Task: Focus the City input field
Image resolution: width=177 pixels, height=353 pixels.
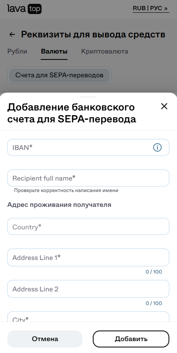Action: pyautogui.click(x=88, y=317)
